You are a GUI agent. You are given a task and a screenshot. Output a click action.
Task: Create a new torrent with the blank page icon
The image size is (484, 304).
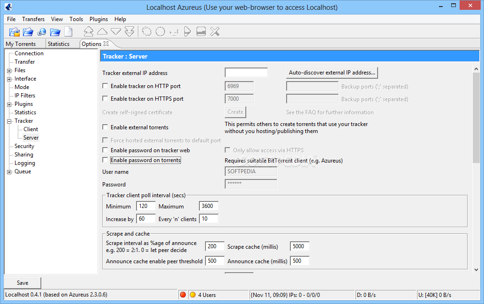pyautogui.click(x=68, y=32)
